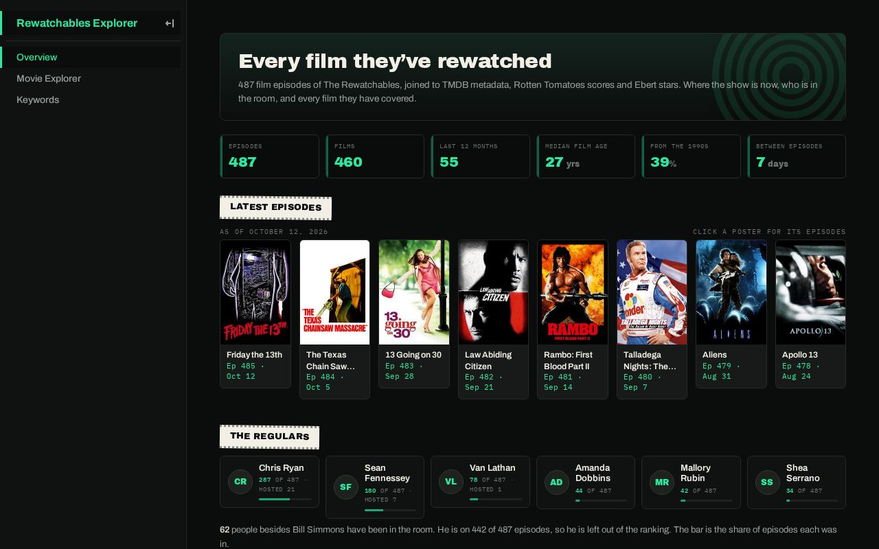This screenshot has width=879, height=549.
Task: Click the From the 1990s stat card
Action: tap(692, 156)
